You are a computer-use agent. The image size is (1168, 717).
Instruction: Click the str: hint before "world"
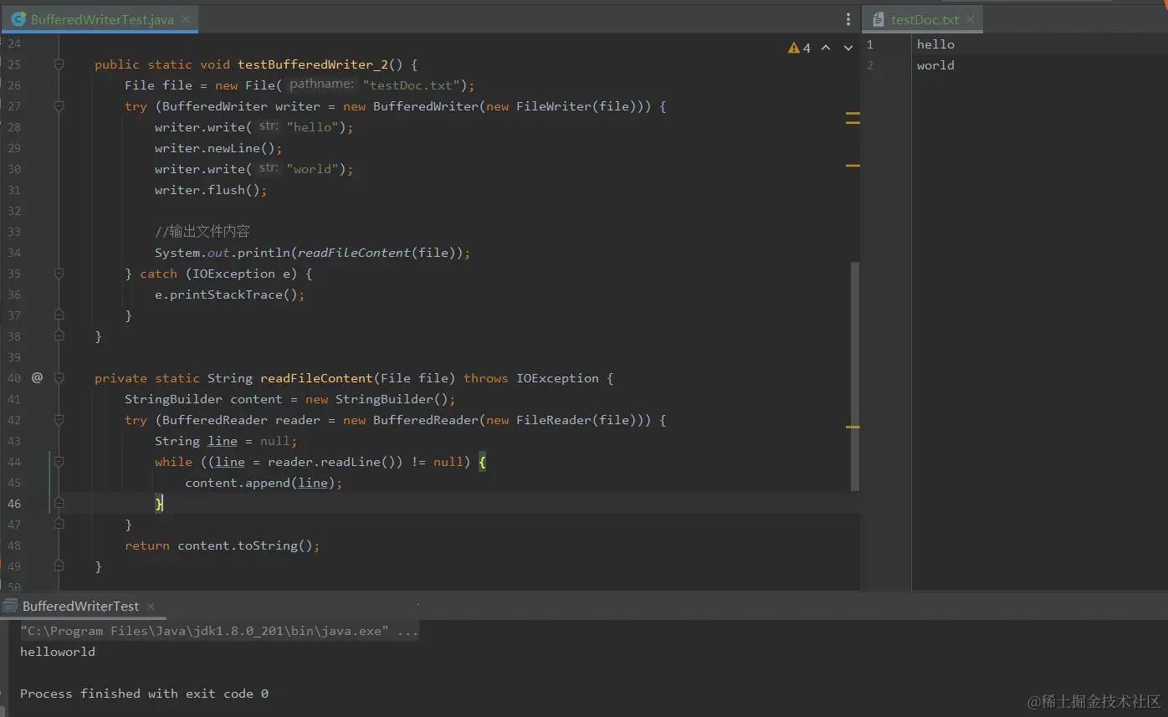(x=269, y=168)
